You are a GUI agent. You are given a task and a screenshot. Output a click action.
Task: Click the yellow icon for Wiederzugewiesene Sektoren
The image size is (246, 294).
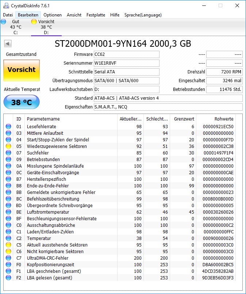[x=8, y=146]
